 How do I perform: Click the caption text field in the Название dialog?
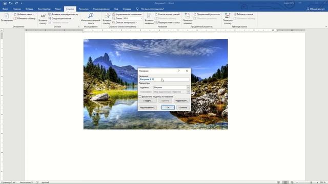point(165,80)
